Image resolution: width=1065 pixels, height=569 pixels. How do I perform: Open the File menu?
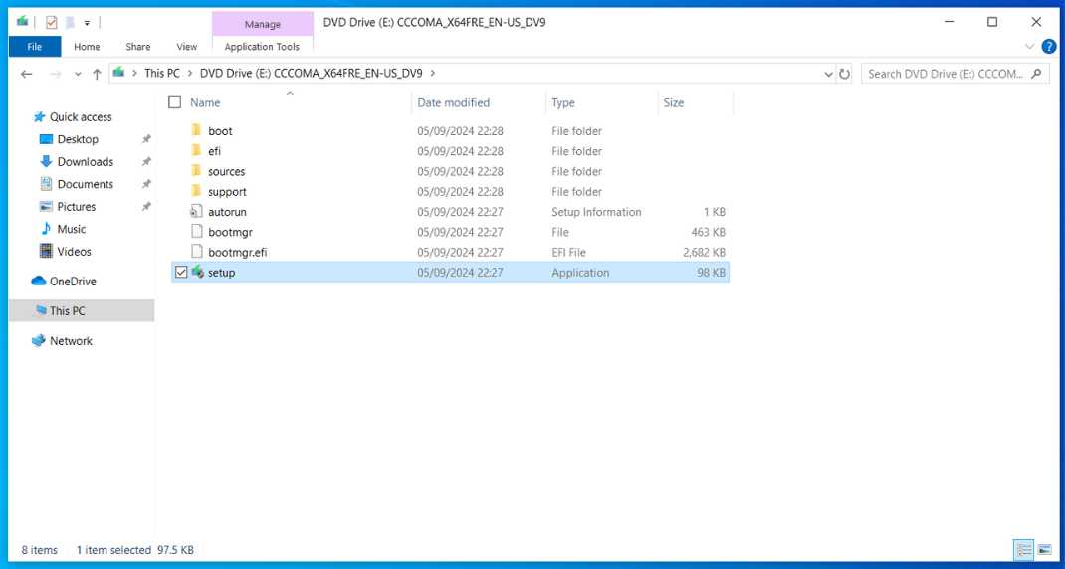35,47
